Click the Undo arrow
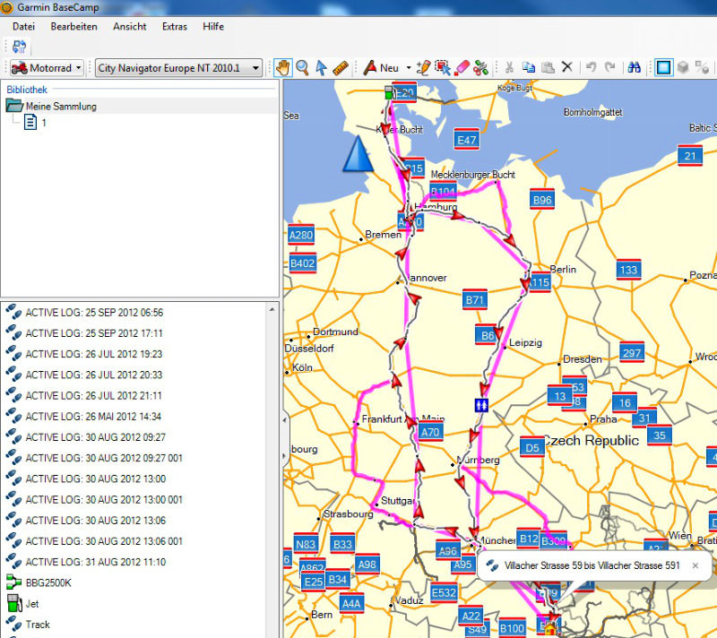 pos(591,67)
